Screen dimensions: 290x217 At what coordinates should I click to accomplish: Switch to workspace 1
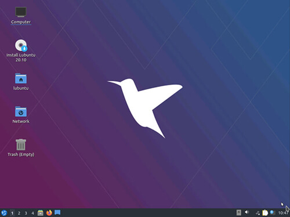point(12,213)
